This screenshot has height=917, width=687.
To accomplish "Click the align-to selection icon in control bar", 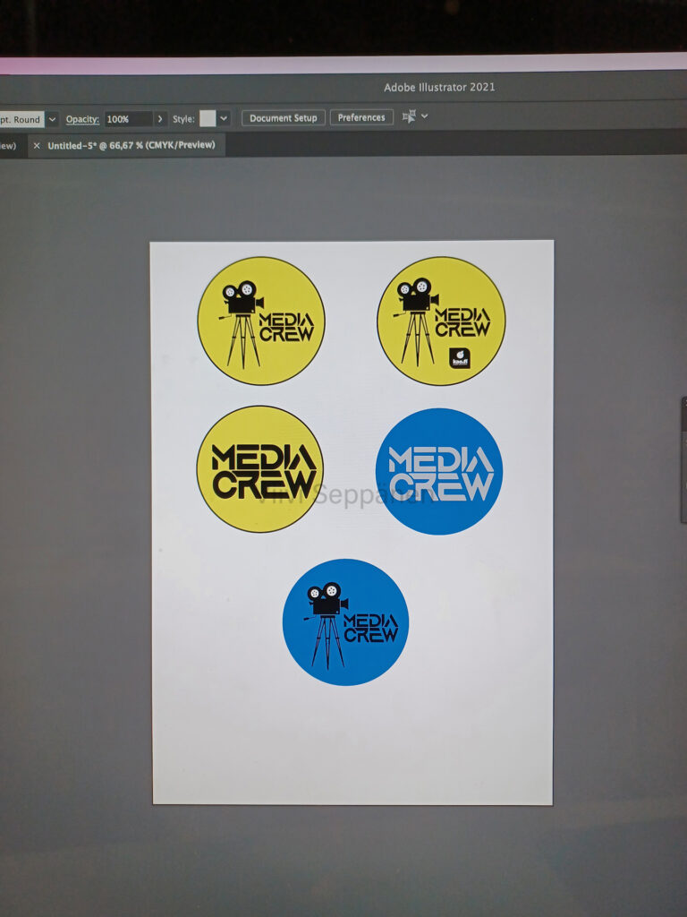I will 409,117.
